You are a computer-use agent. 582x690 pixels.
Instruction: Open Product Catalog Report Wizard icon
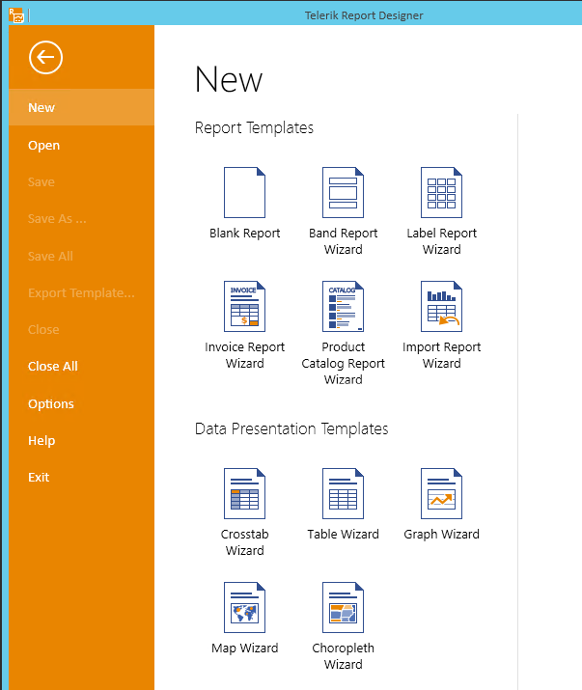click(343, 307)
